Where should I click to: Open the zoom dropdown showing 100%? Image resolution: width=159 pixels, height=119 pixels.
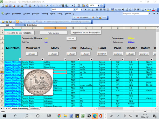99,6
